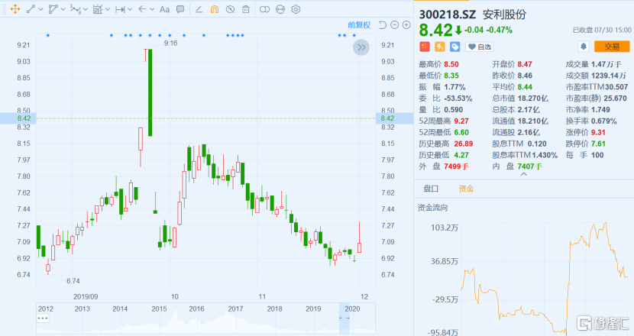
Task: Click 2017 on the year timeline
Action: (235, 309)
